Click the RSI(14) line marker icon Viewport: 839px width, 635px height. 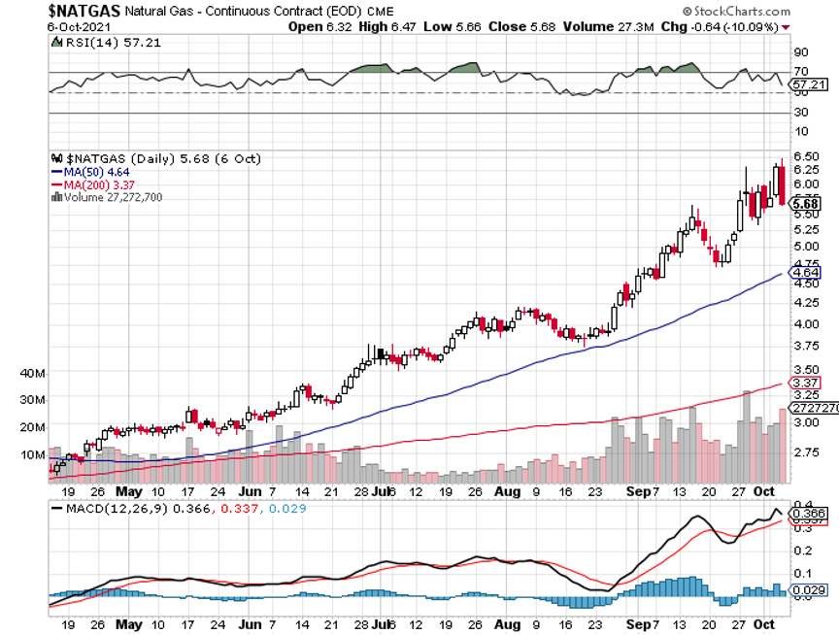(x=54, y=44)
